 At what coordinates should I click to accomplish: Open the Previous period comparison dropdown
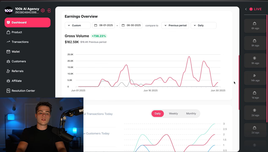(175, 25)
